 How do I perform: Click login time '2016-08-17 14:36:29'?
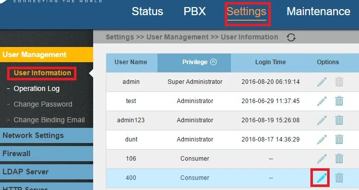click(x=270, y=139)
